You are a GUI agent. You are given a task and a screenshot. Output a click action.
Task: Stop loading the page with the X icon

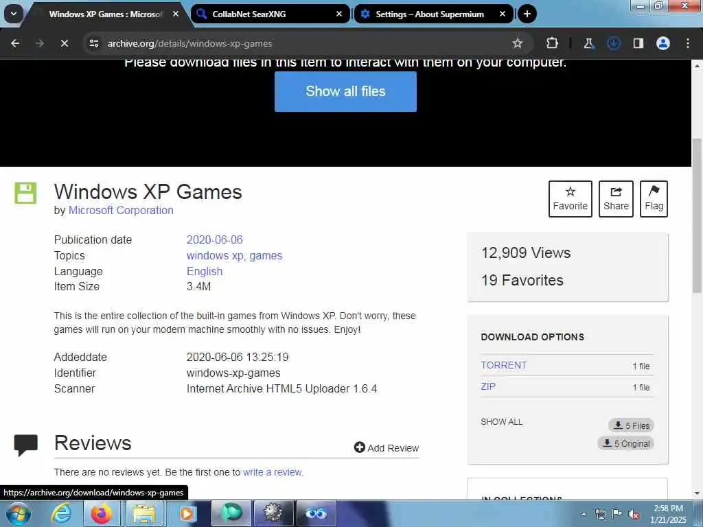pos(64,43)
